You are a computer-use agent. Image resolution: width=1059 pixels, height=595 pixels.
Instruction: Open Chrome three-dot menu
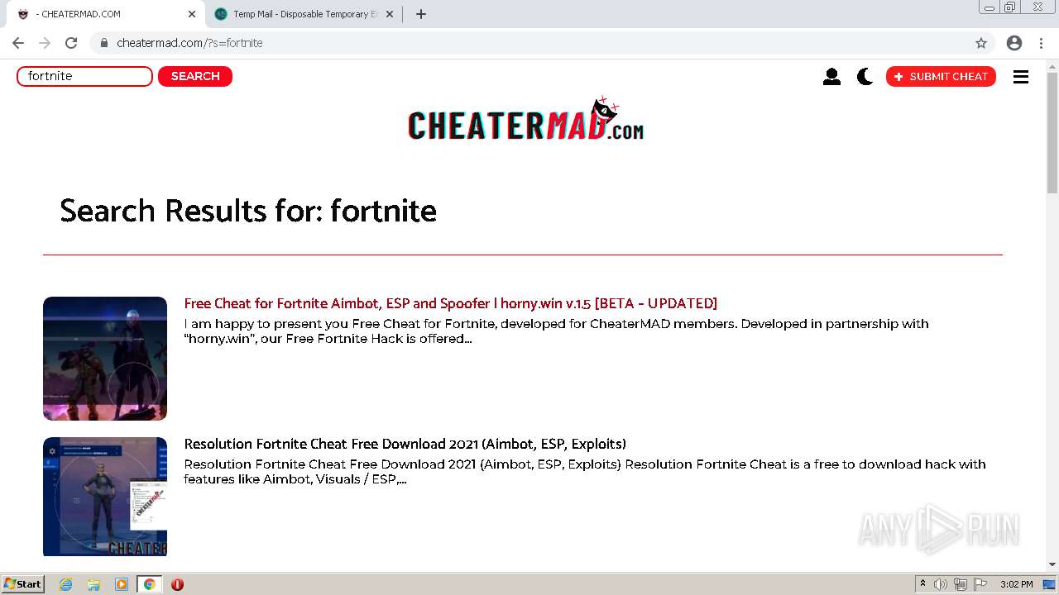pos(1041,43)
